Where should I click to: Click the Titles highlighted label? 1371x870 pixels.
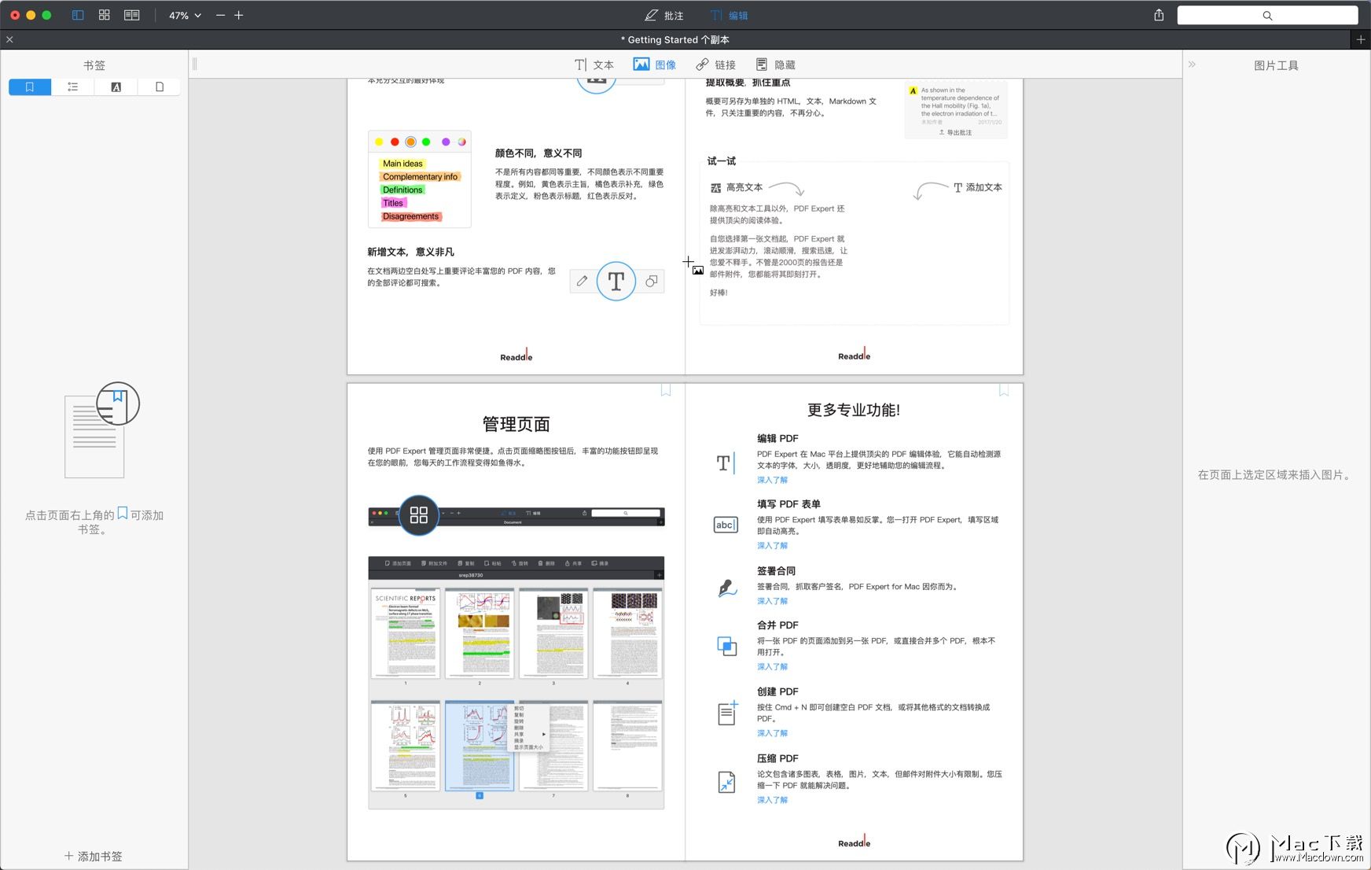[x=393, y=203]
